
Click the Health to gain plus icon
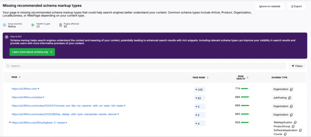[33, 25]
